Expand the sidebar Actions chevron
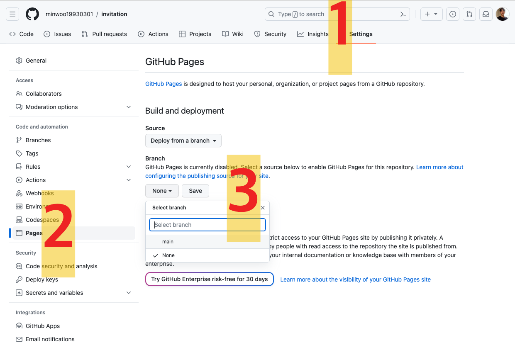The image size is (515, 362). pos(129,180)
